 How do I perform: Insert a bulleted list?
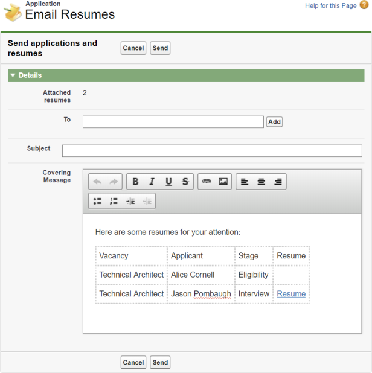pos(97,202)
